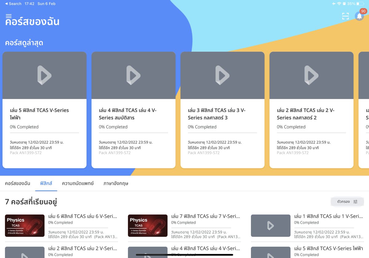
Task: Open list item เล่ม 1 ฟิสิกส์ TCAS เล่ม 1
Action: click(307, 226)
